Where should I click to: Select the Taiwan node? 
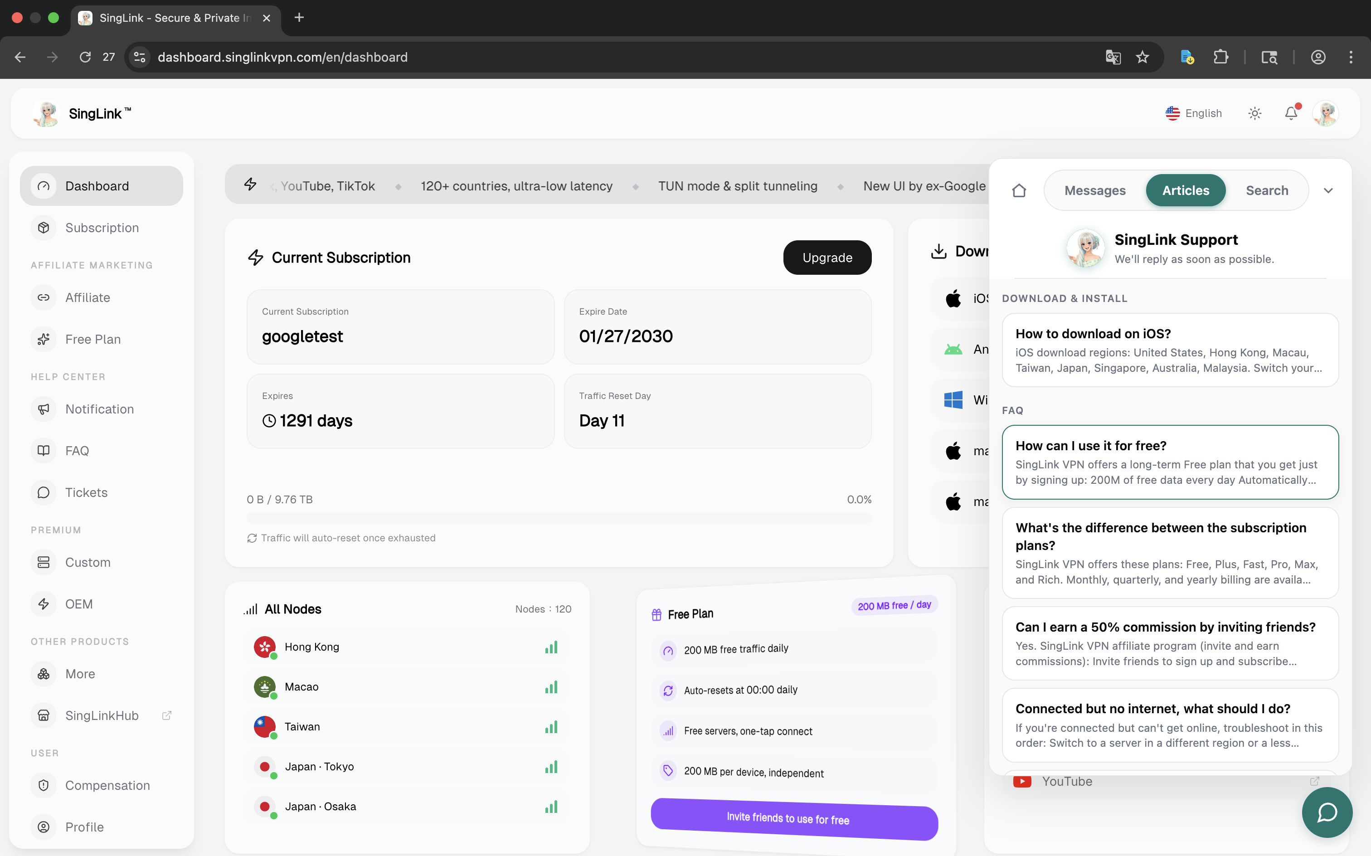[x=407, y=726]
